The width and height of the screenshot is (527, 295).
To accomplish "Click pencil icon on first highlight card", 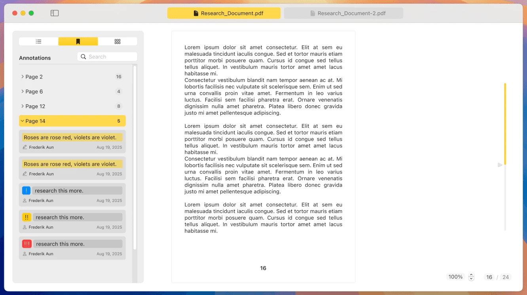I will click(25, 147).
